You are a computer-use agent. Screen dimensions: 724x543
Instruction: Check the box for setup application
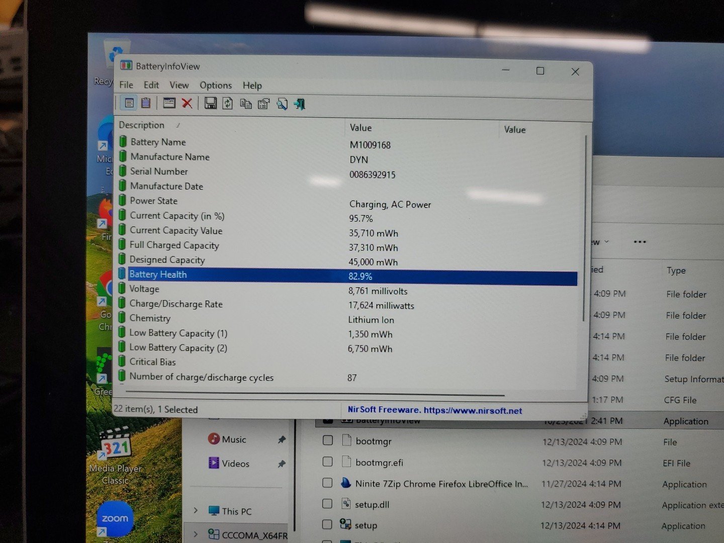click(x=327, y=524)
